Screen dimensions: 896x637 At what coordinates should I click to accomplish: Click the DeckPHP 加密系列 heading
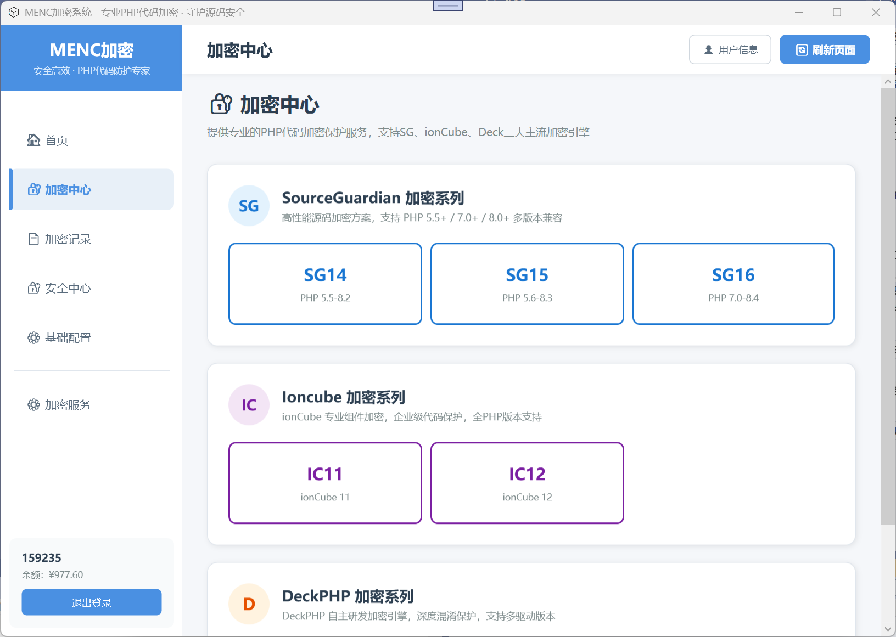coord(348,596)
